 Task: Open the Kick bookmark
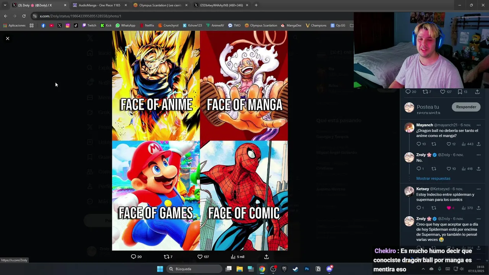[x=106, y=26]
